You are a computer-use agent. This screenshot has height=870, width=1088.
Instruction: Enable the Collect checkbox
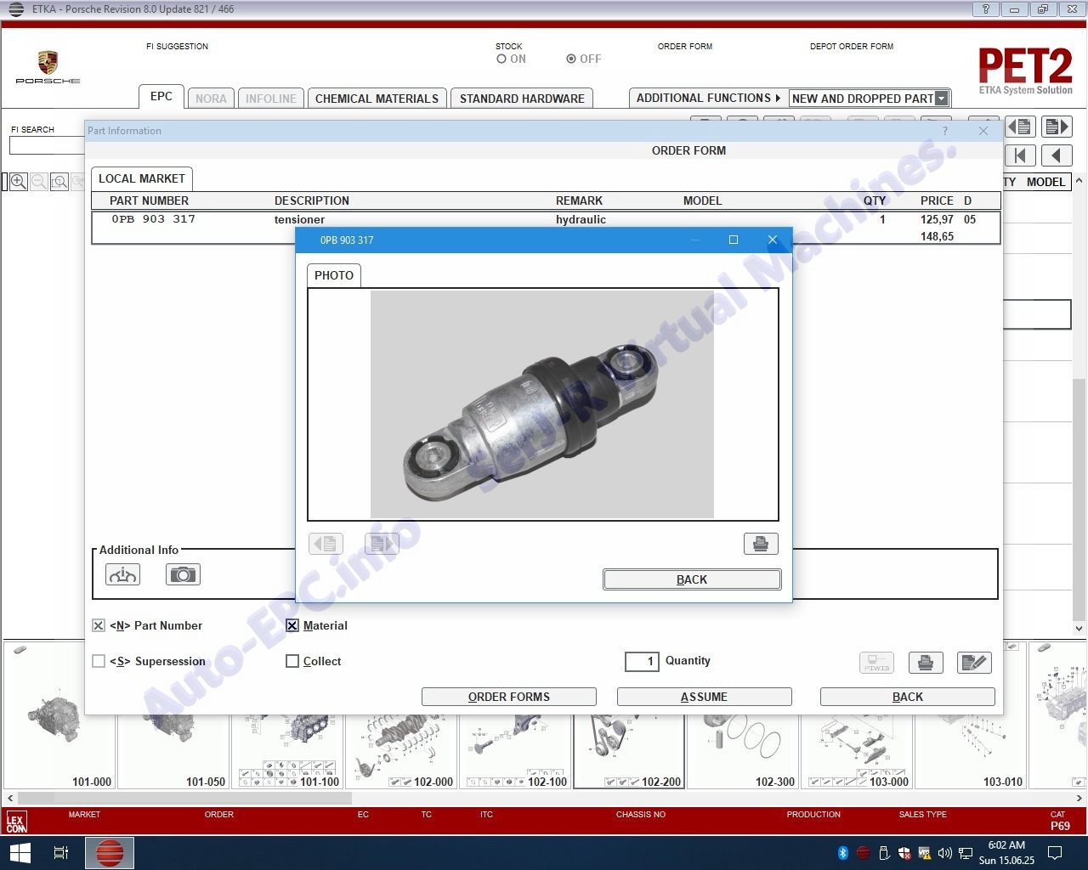(292, 661)
